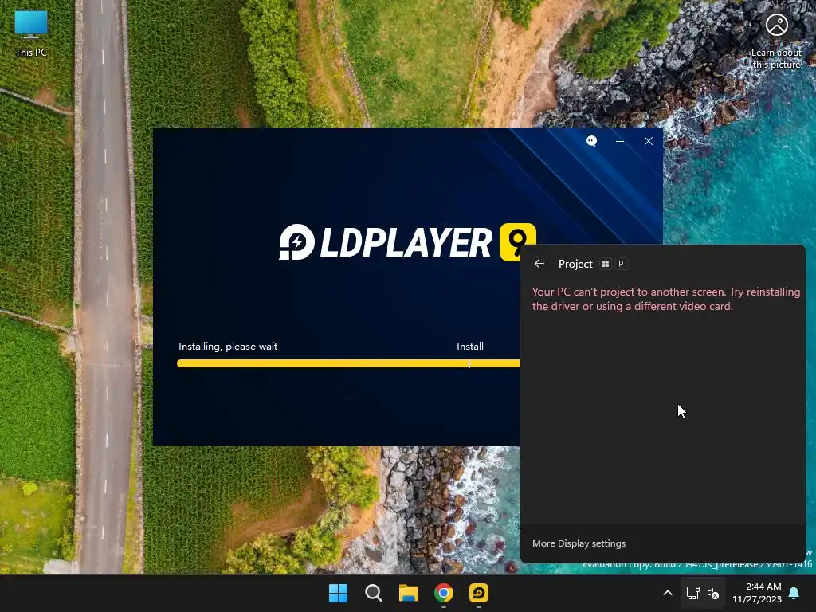
Task: Click the "Installing, please wait" status text
Action: coord(228,347)
